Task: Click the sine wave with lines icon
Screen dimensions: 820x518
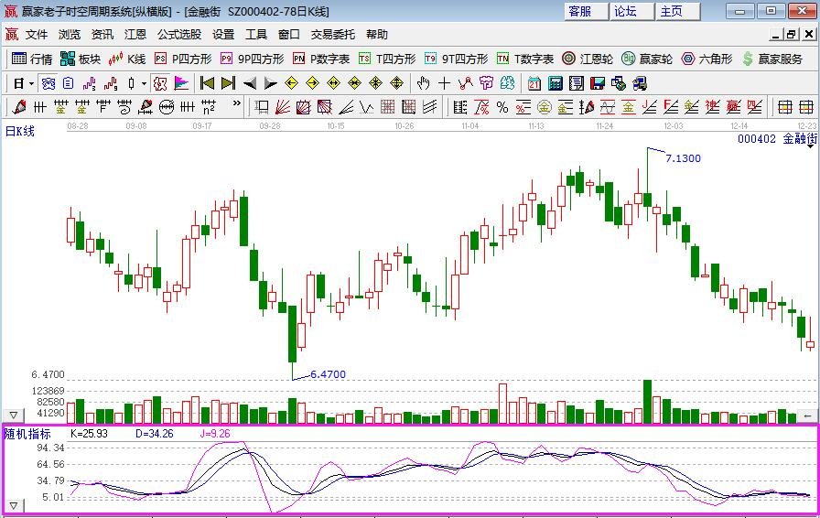Action: click(x=607, y=107)
